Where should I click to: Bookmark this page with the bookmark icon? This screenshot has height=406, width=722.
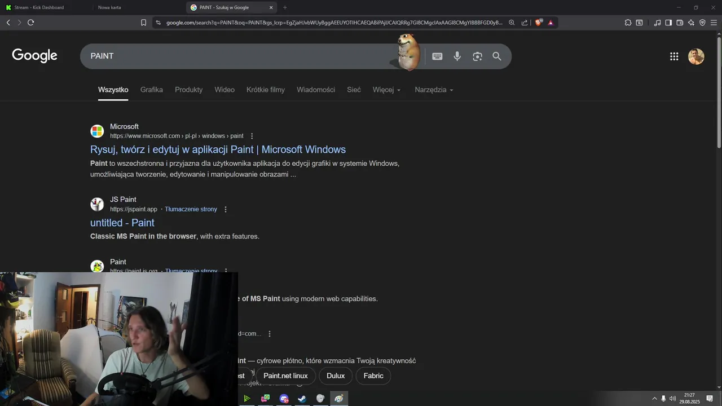[143, 23]
